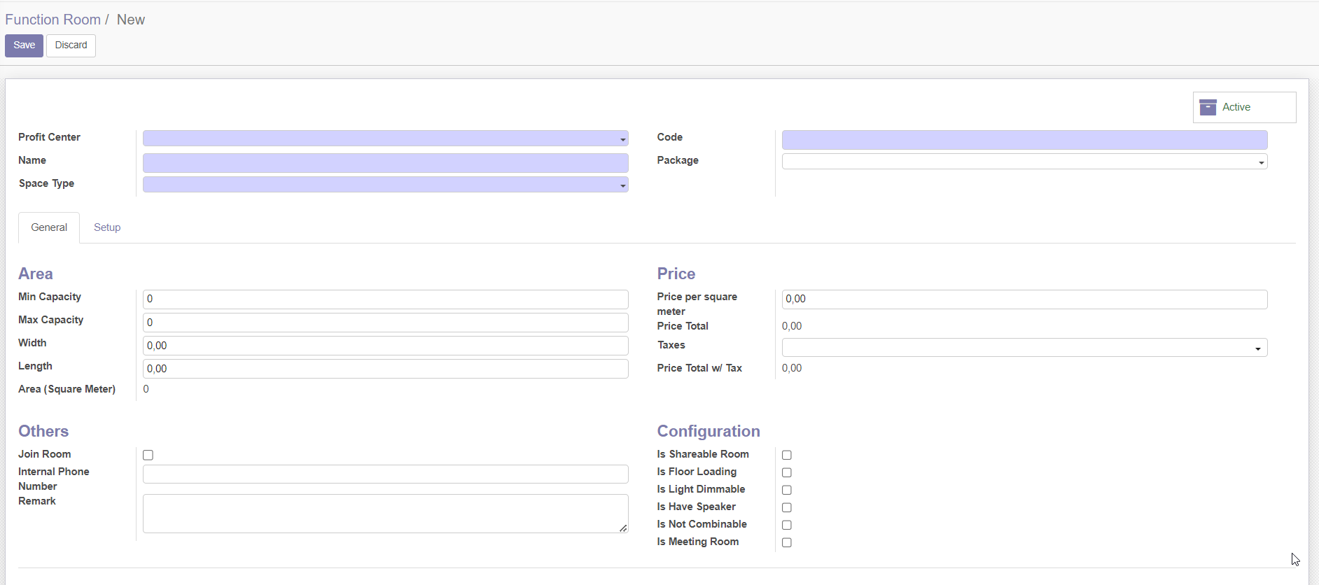Viewport: 1319px width, 585px height.
Task: Click the Price per square meter field
Action: (x=1024, y=299)
